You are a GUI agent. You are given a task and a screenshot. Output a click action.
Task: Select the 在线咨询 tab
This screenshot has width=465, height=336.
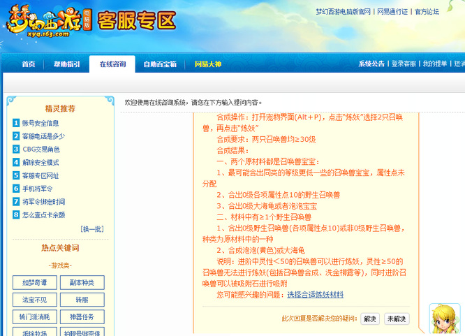tap(112, 64)
